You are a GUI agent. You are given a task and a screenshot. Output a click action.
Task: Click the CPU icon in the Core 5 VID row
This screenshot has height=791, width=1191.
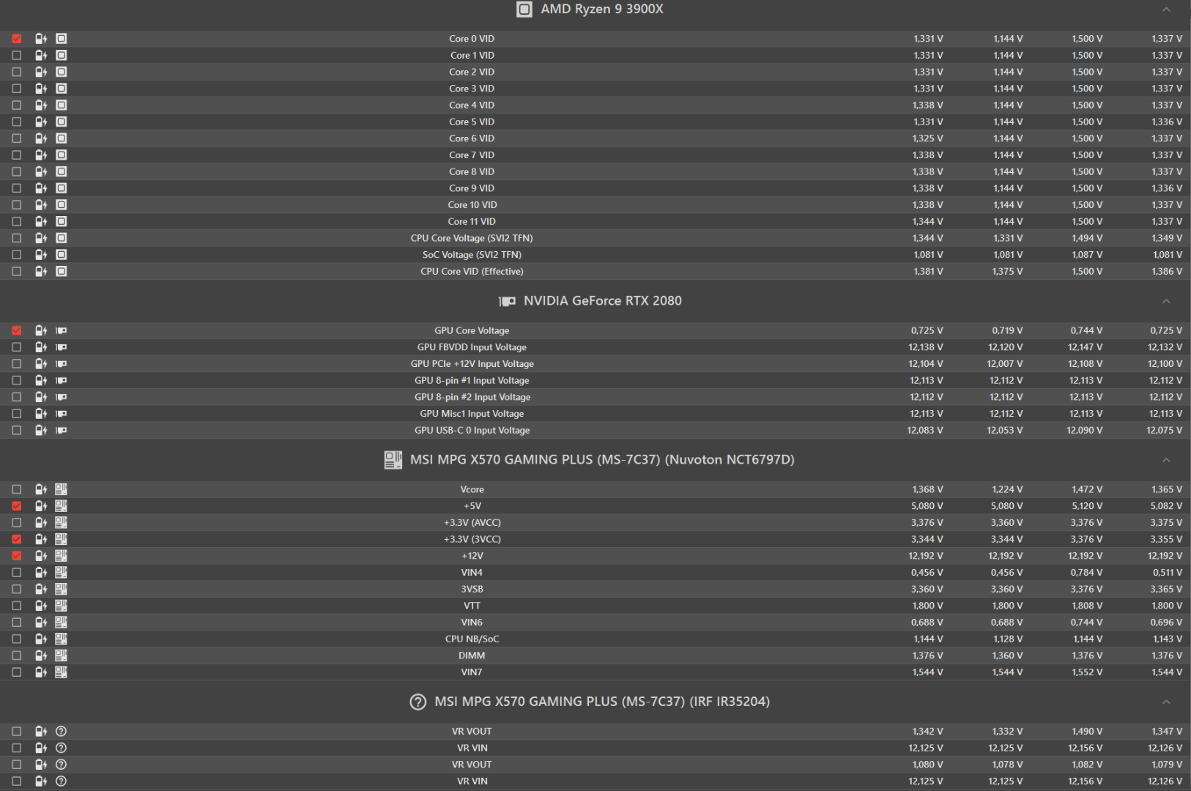(x=62, y=122)
